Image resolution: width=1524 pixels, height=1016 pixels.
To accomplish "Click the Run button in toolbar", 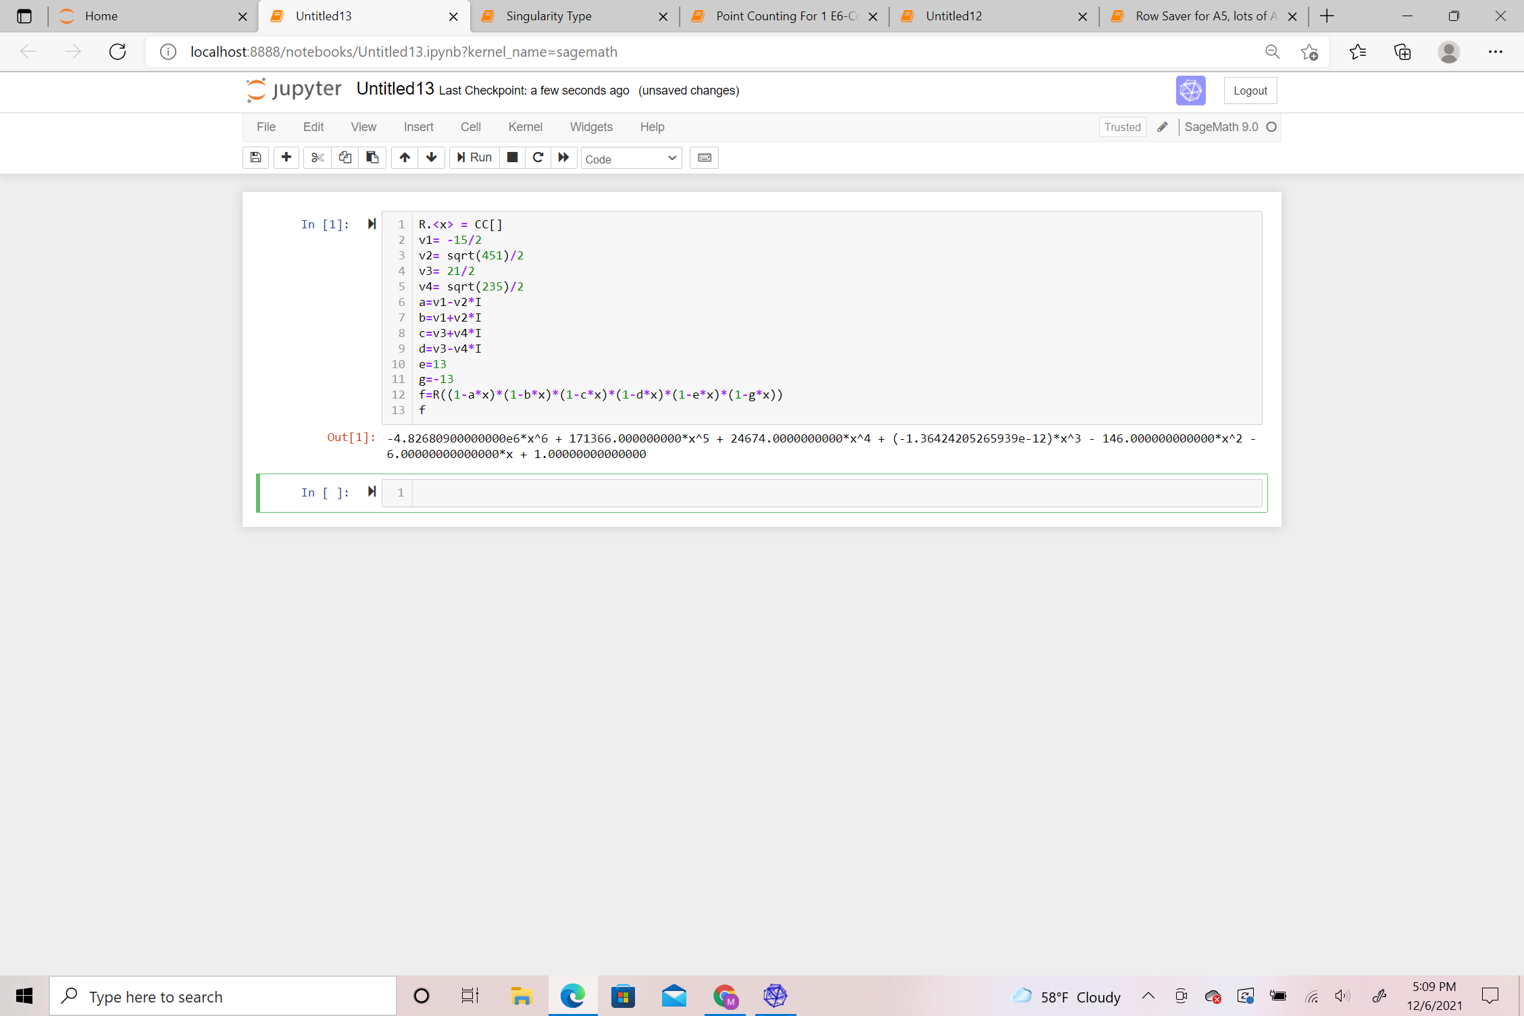I will pyautogui.click(x=474, y=157).
